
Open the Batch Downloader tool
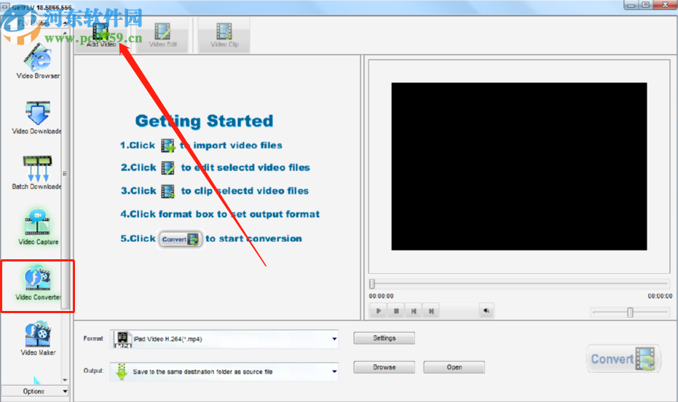(36, 173)
